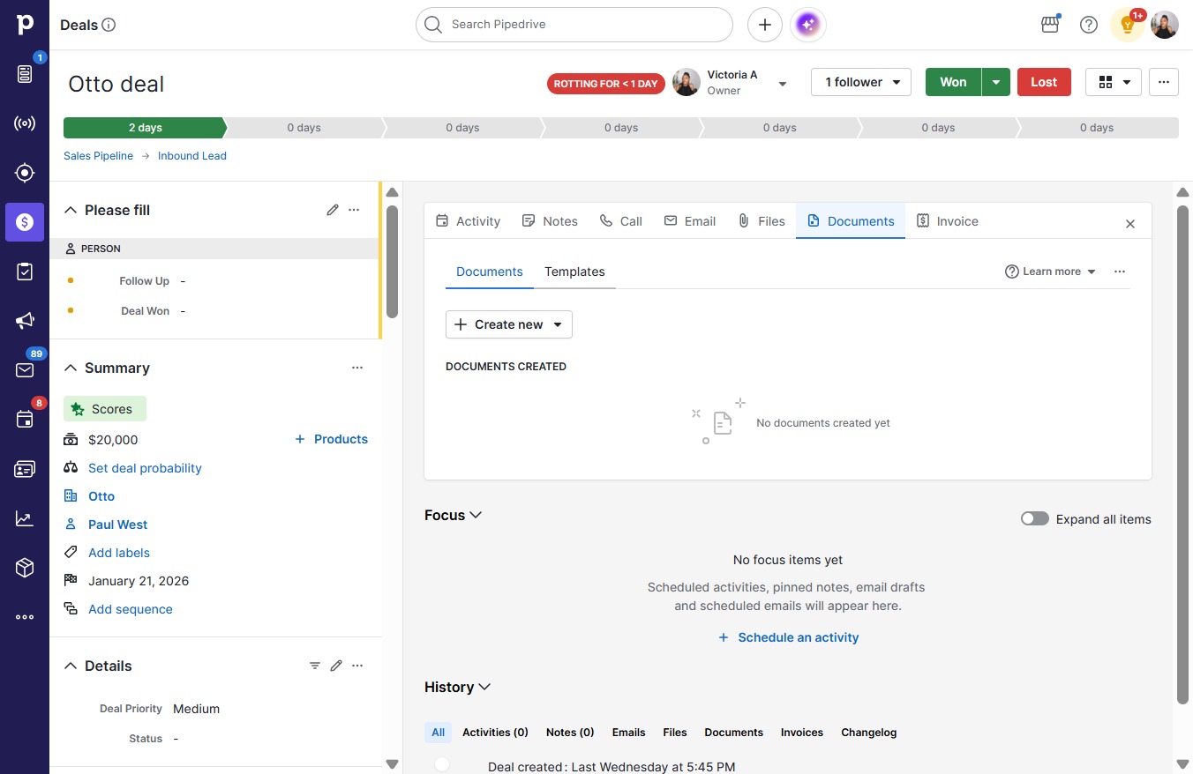Open the Leads inbox in the sidebar
1193x774 pixels.
(25, 74)
